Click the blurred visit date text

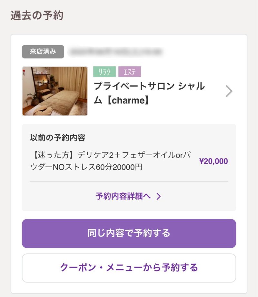[115, 52]
